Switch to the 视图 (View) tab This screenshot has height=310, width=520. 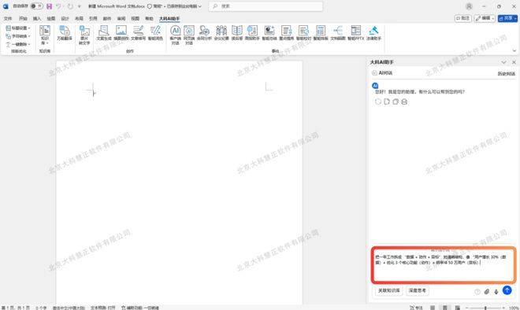[x=136, y=19]
